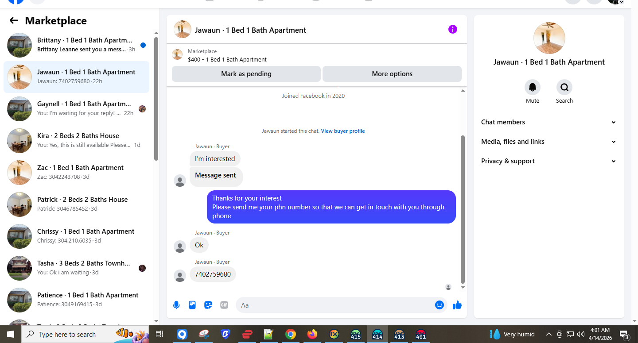The width and height of the screenshot is (638, 343).
Task: Open the blue shield taskbar app
Action: click(x=226, y=334)
